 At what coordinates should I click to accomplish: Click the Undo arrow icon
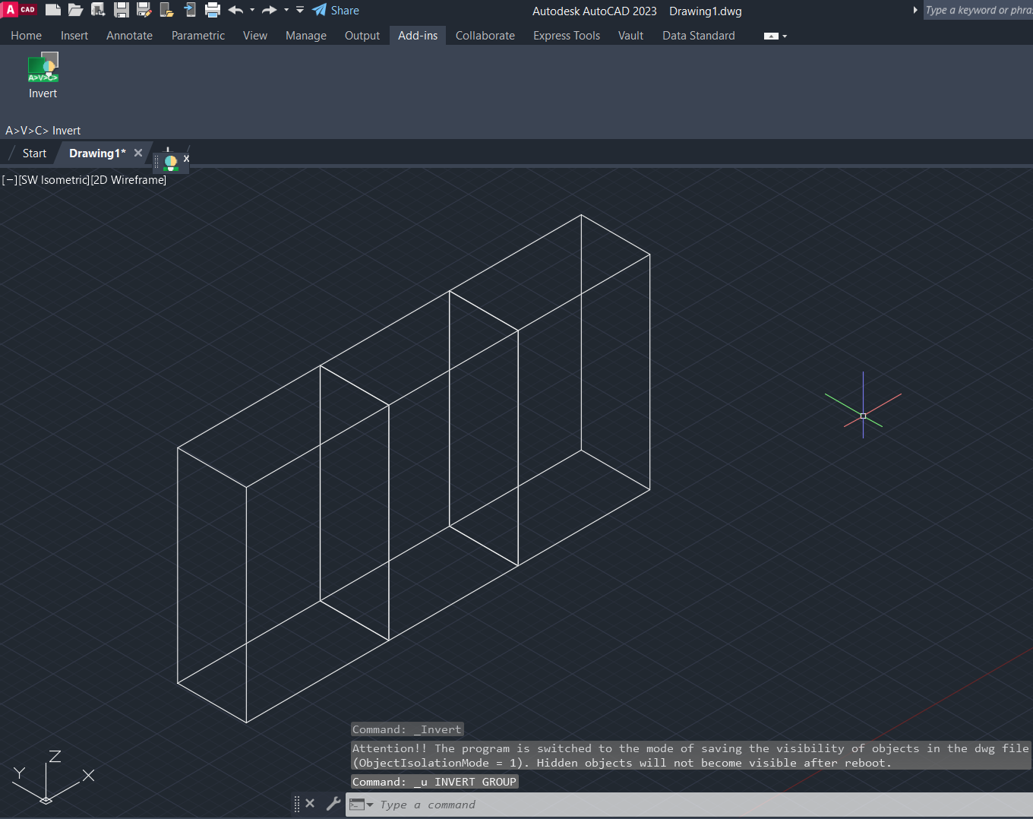click(x=235, y=10)
